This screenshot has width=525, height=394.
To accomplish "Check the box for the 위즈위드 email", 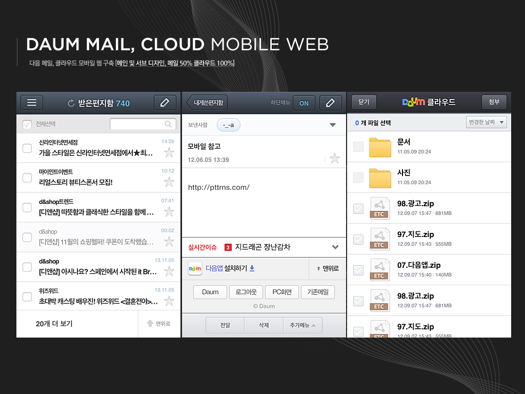I will click(27, 297).
